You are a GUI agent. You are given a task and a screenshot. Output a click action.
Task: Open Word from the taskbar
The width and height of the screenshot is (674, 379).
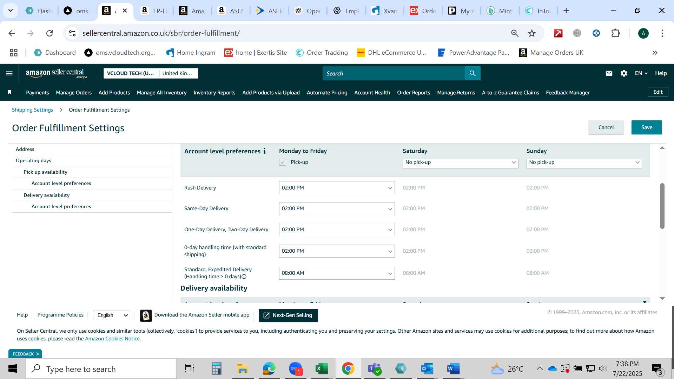click(x=453, y=369)
